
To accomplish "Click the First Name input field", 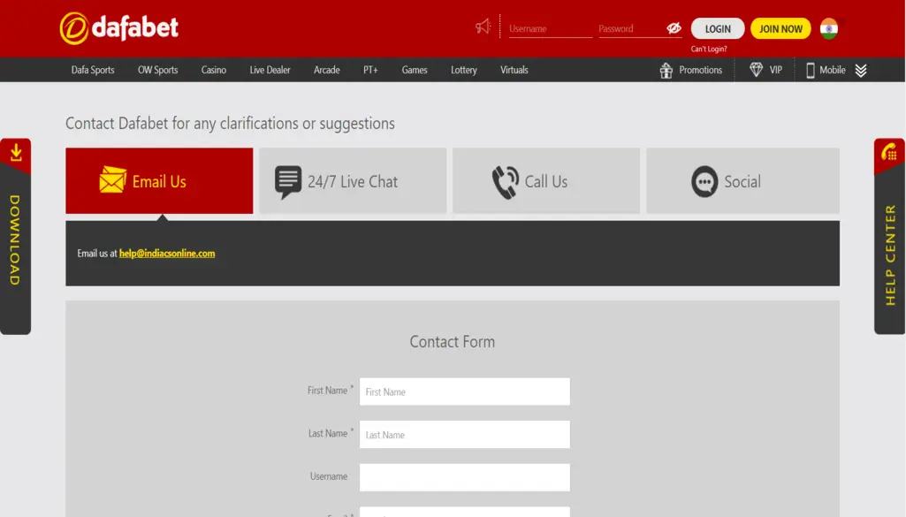I will 465,392.
